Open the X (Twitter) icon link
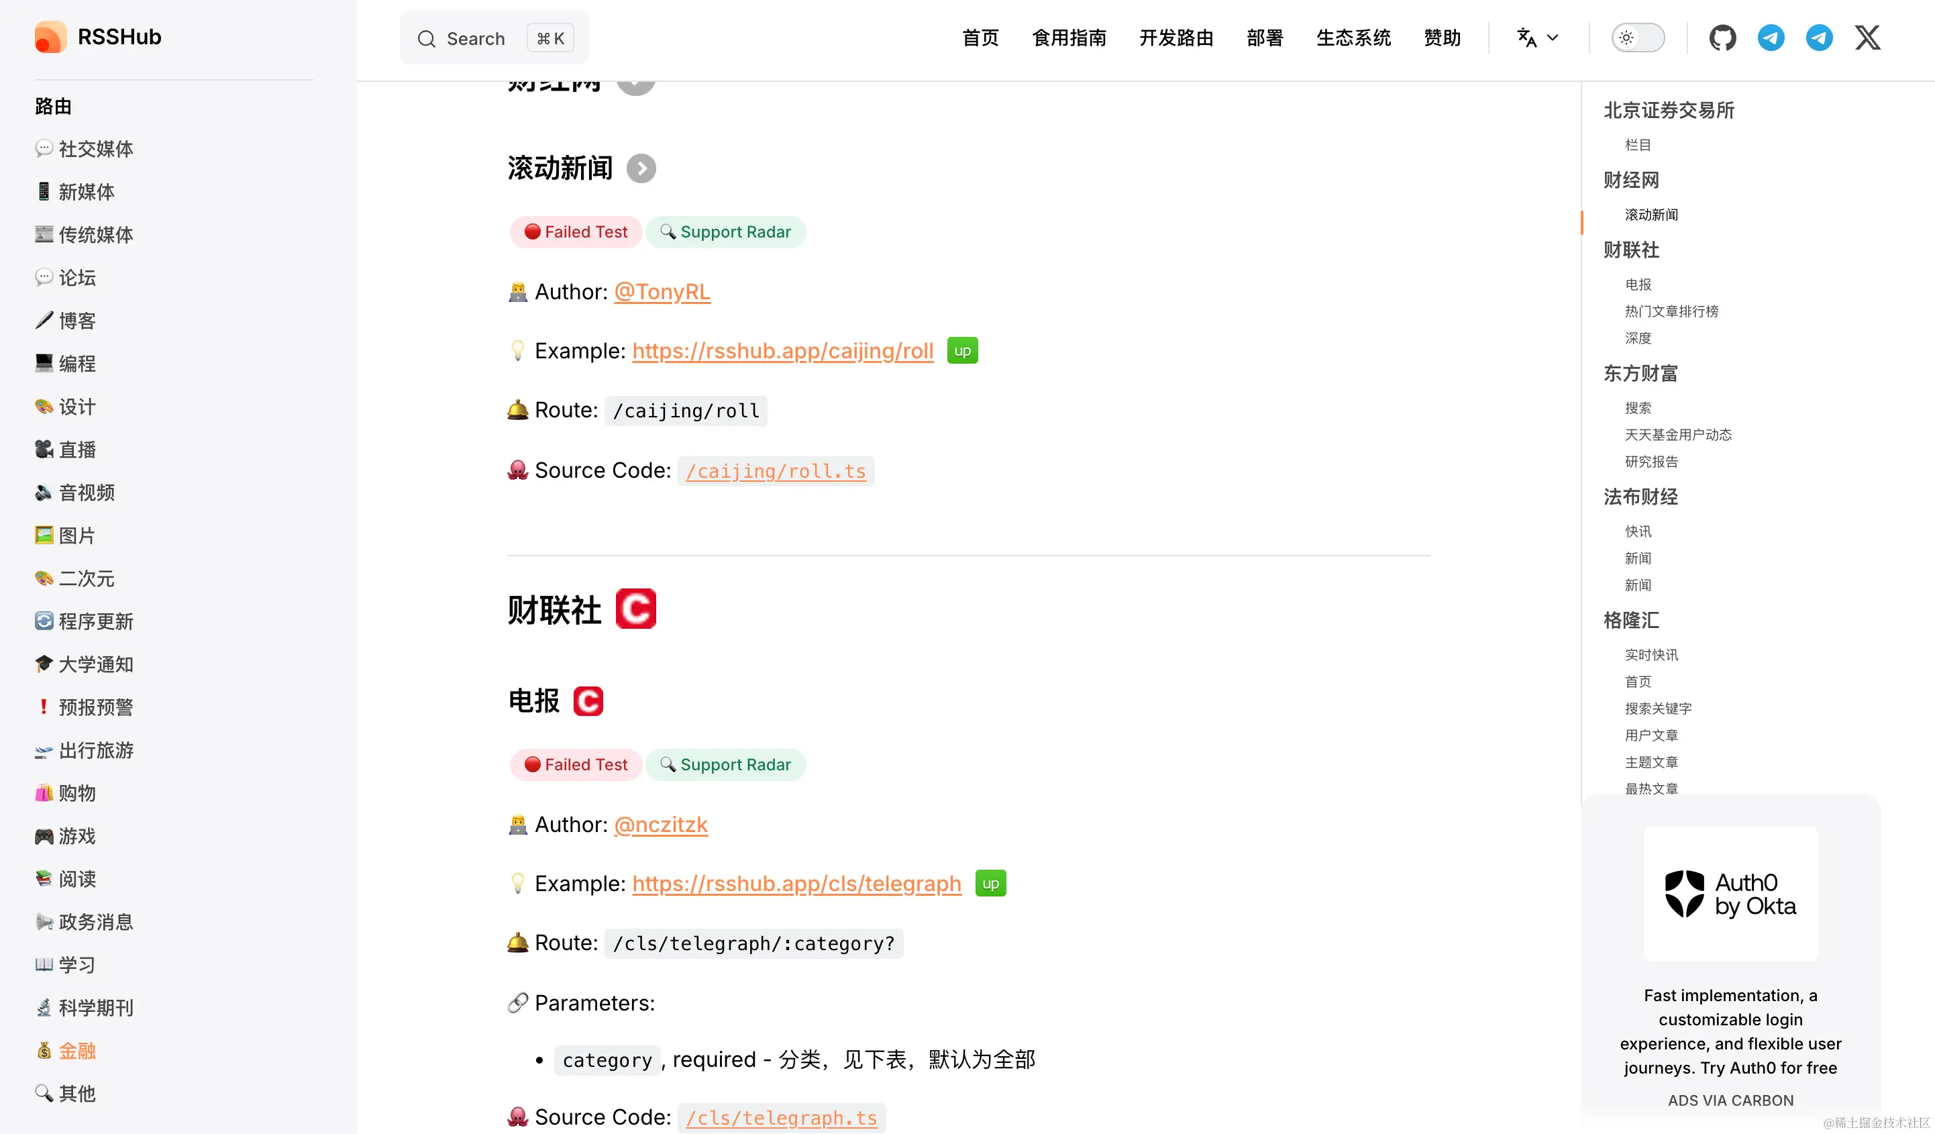This screenshot has width=1935, height=1134. pyautogui.click(x=1867, y=38)
